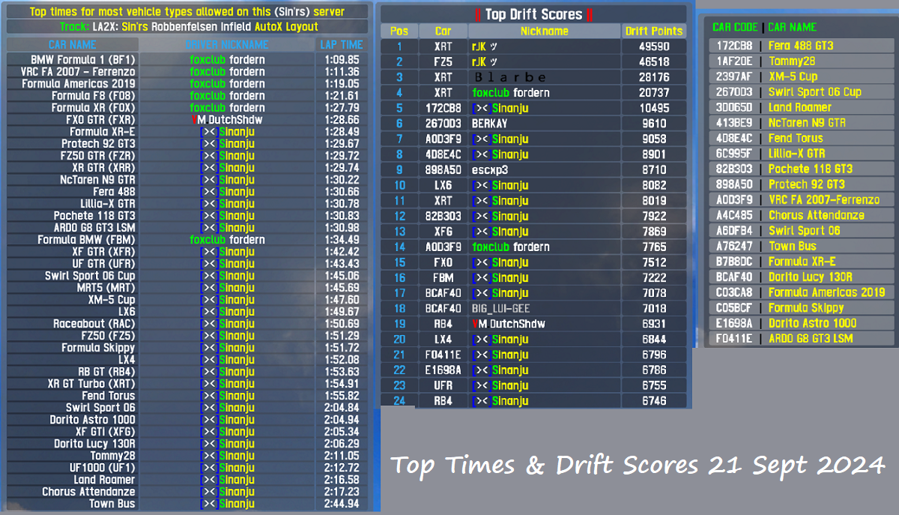Click the 'Pos' column header

399,31
